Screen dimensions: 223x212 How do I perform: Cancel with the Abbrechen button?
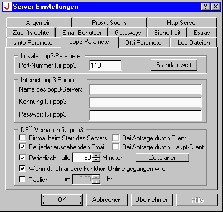tap(107, 200)
